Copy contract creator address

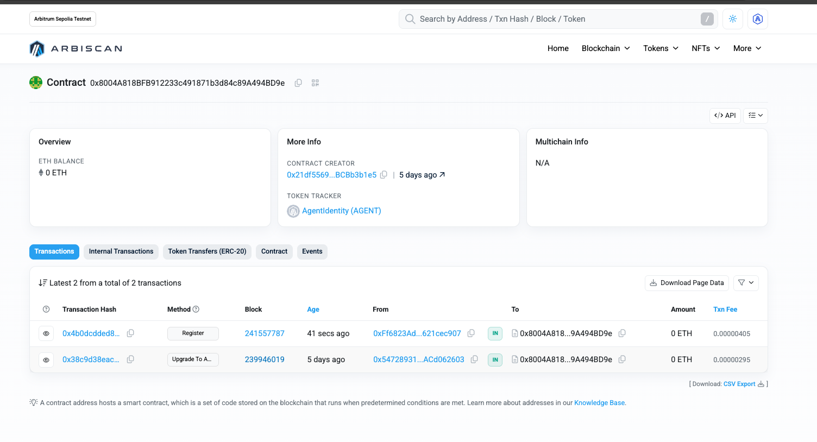pyautogui.click(x=384, y=175)
